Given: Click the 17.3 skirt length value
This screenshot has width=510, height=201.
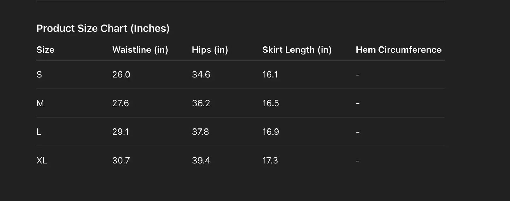Looking at the screenshot, I should (x=270, y=161).
